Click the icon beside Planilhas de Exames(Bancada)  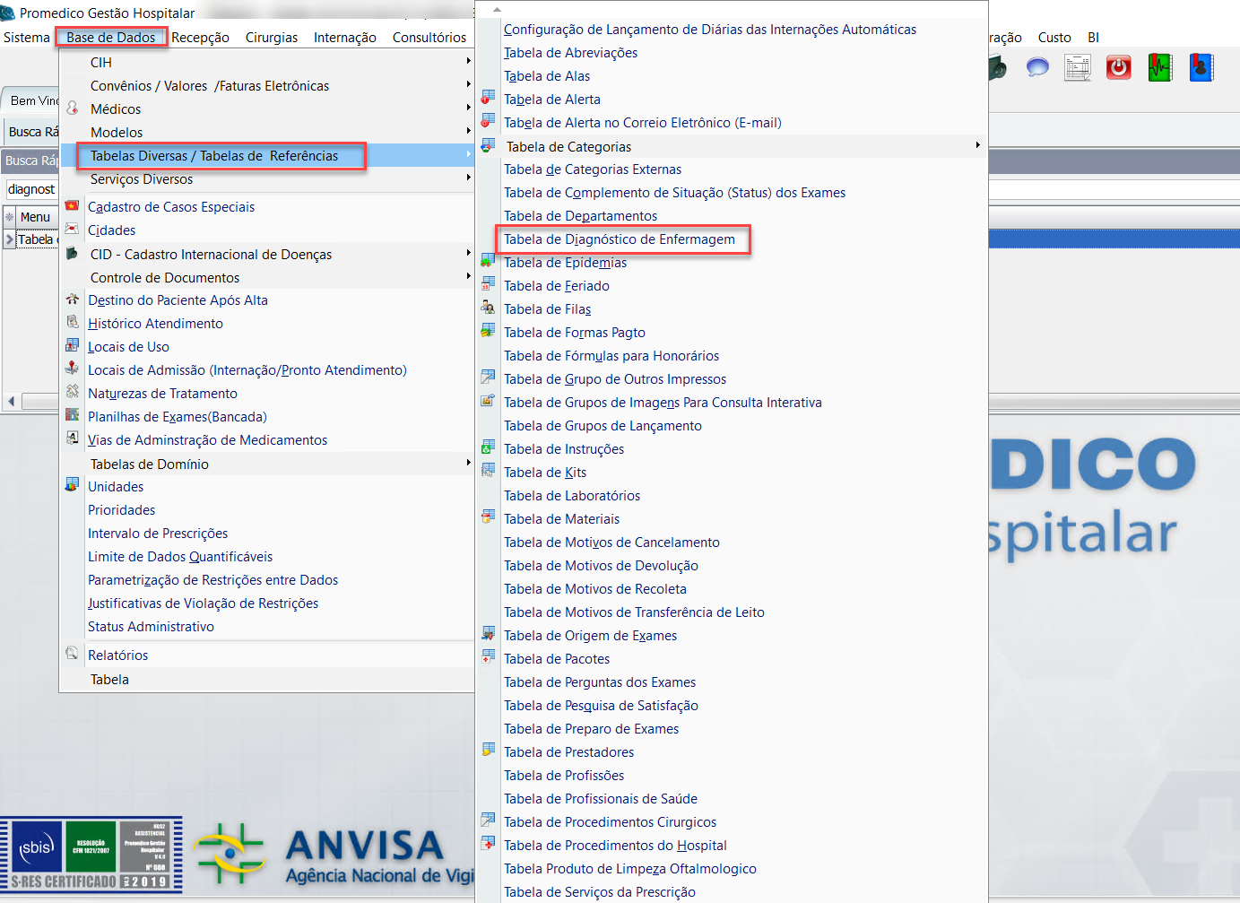click(73, 416)
